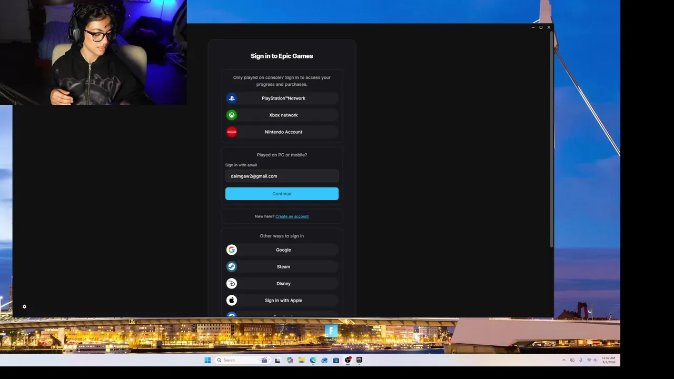Open the Create an account link
Screen dimensions: 674x379
click(292, 216)
